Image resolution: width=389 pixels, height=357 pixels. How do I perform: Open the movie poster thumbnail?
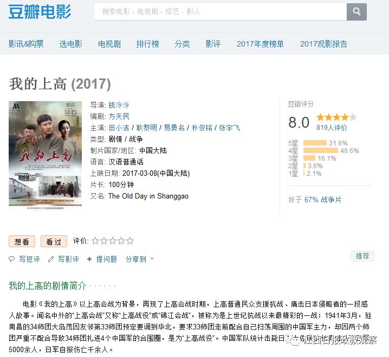(45, 154)
